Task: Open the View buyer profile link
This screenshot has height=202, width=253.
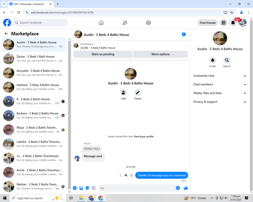Action: 144,136
